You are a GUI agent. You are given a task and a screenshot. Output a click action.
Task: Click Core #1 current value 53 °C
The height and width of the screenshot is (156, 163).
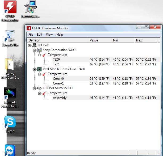(100, 83)
